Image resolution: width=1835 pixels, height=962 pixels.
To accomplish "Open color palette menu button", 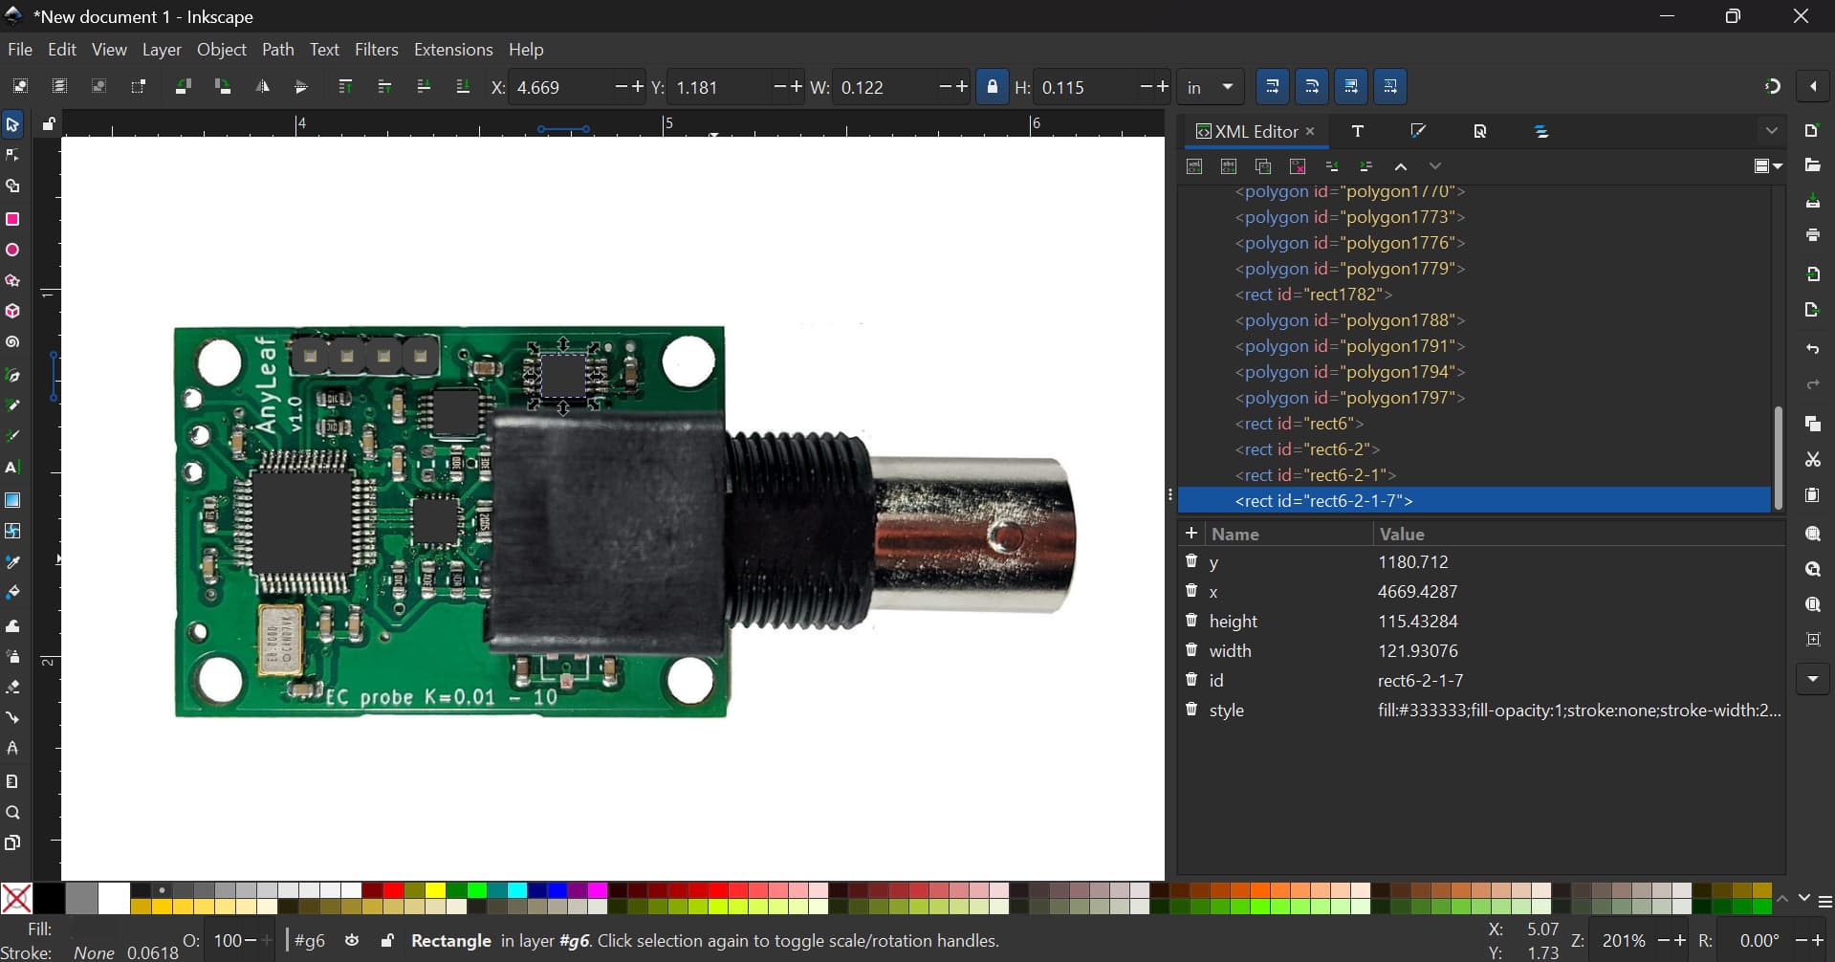I will coord(1824,901).
